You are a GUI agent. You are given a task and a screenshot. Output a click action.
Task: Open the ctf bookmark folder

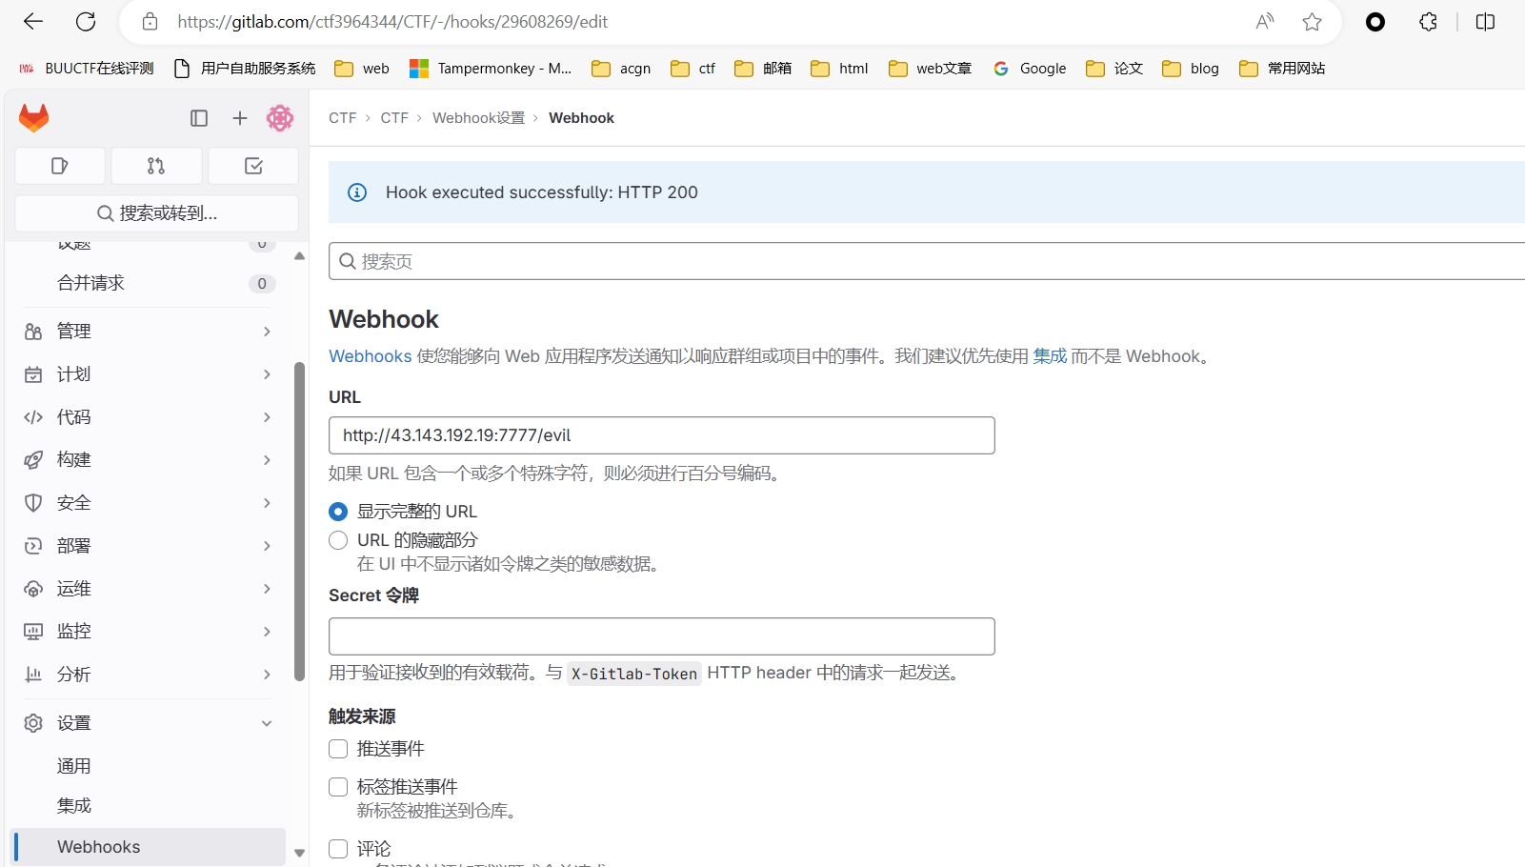coord(693,69)
